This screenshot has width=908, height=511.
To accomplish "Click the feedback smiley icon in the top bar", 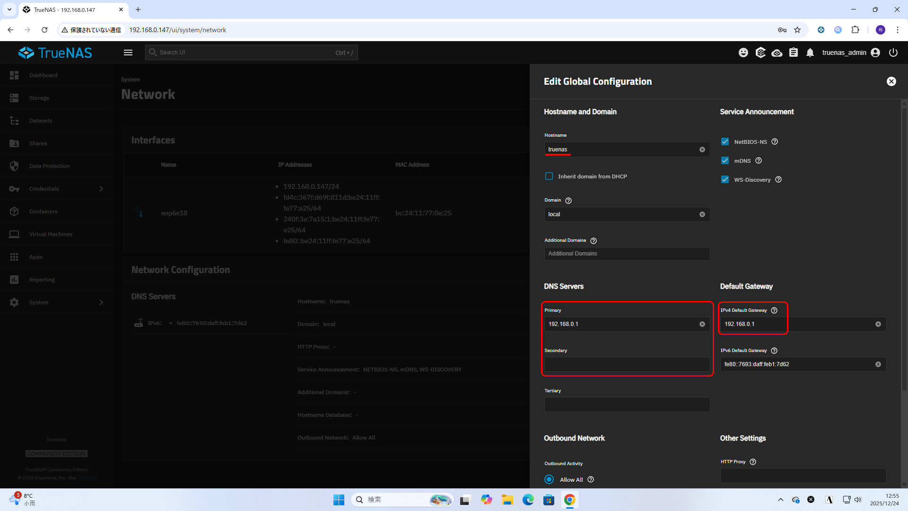I will (743, 53).
